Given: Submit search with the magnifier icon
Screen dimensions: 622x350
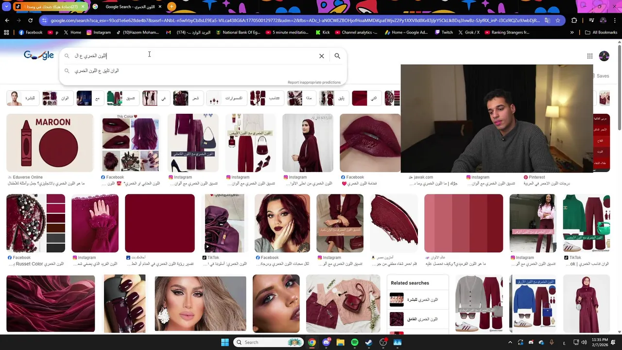Looking at the screenshot, I should (x=337, y=56).
